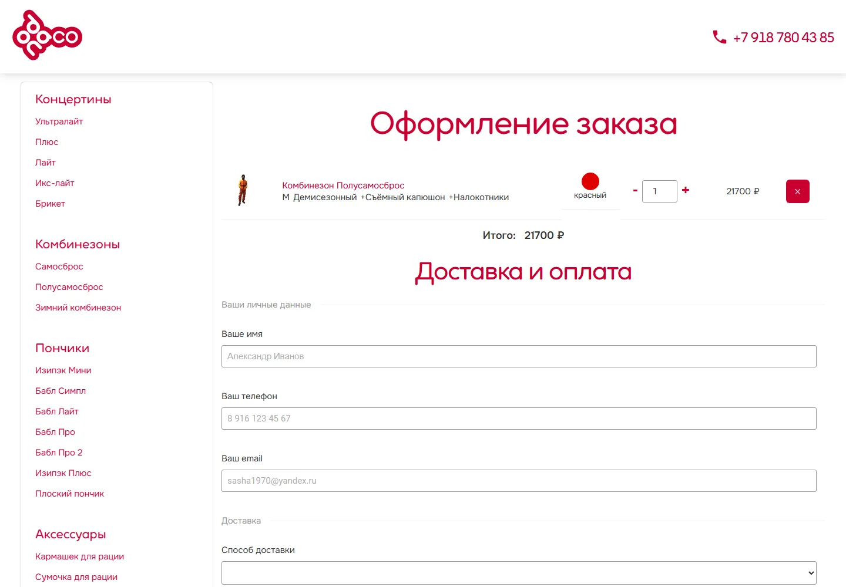Open the Комбинезон Полусамосброс product link

[x=343, y=185]
